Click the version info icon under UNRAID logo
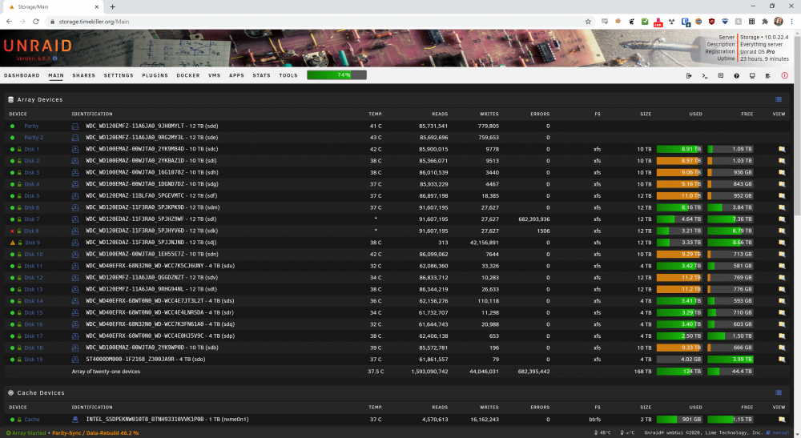801x438 pixels. pos(55,58)
